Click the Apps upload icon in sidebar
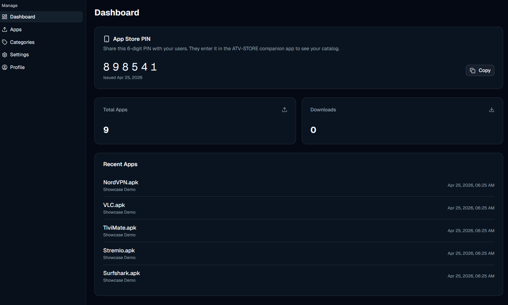Screen dimensions: 508x305 pos(5,29)
